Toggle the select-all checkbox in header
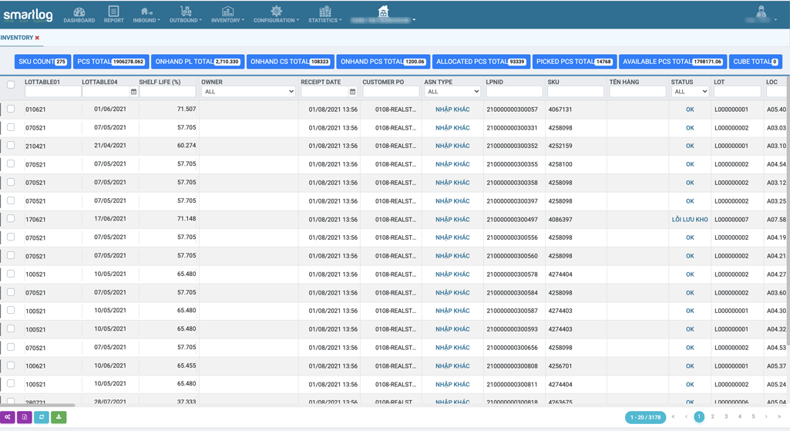790x431 pixels. pos(11,85)
